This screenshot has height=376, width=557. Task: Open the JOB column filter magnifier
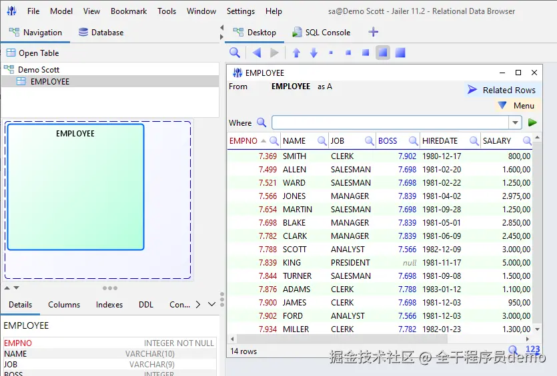(370, 140)
